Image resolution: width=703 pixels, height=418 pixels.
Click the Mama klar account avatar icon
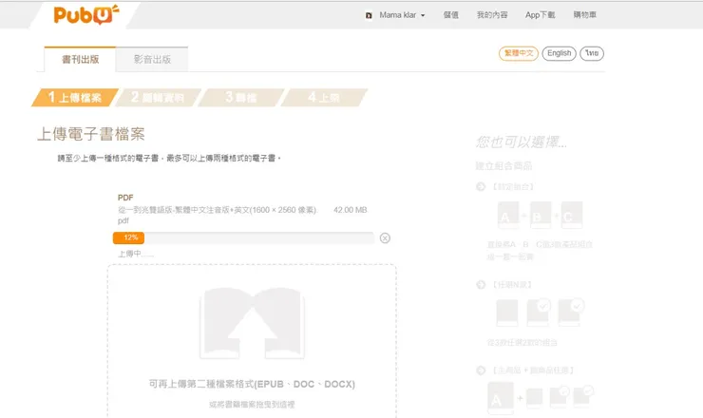coord(369,15)
